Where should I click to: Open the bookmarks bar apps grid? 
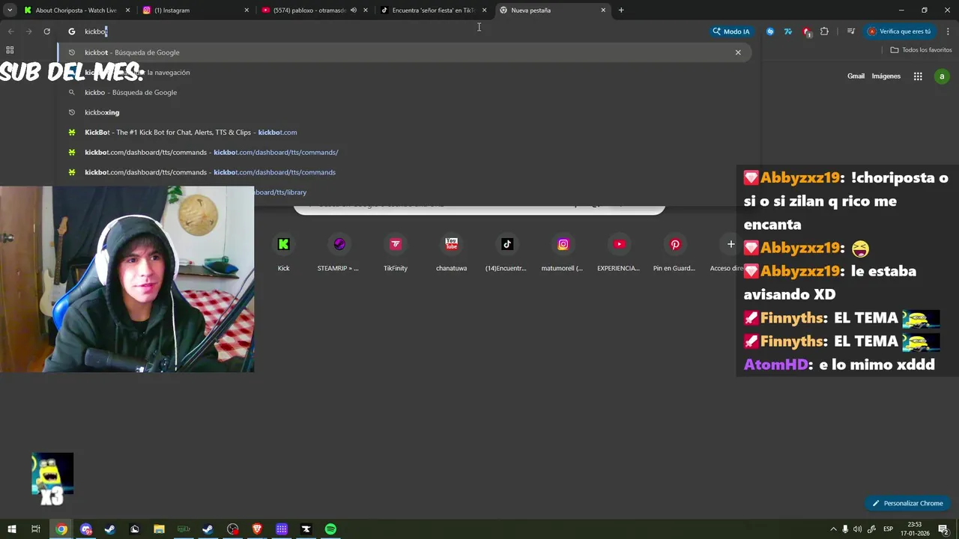tap(10, 50)
